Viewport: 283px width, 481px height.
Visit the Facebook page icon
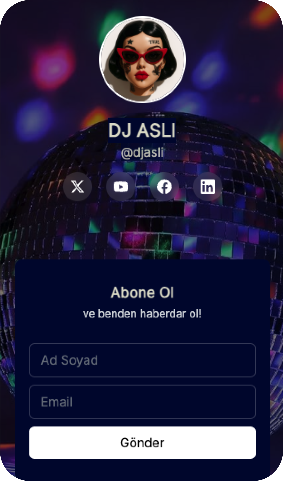point(164,187)
